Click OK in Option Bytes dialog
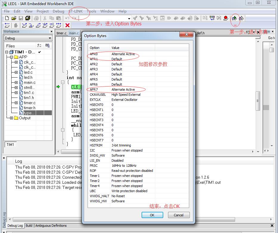The height and width of the screenshot is (233, 278). point(152,215)
